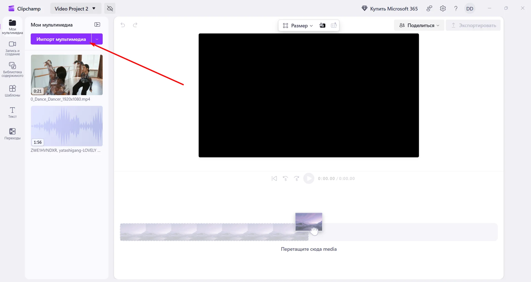531x282 pixels.
Task: Click the ZWE1HVNDXR, yatashigang-LOVELY file name
Action: 66,150
